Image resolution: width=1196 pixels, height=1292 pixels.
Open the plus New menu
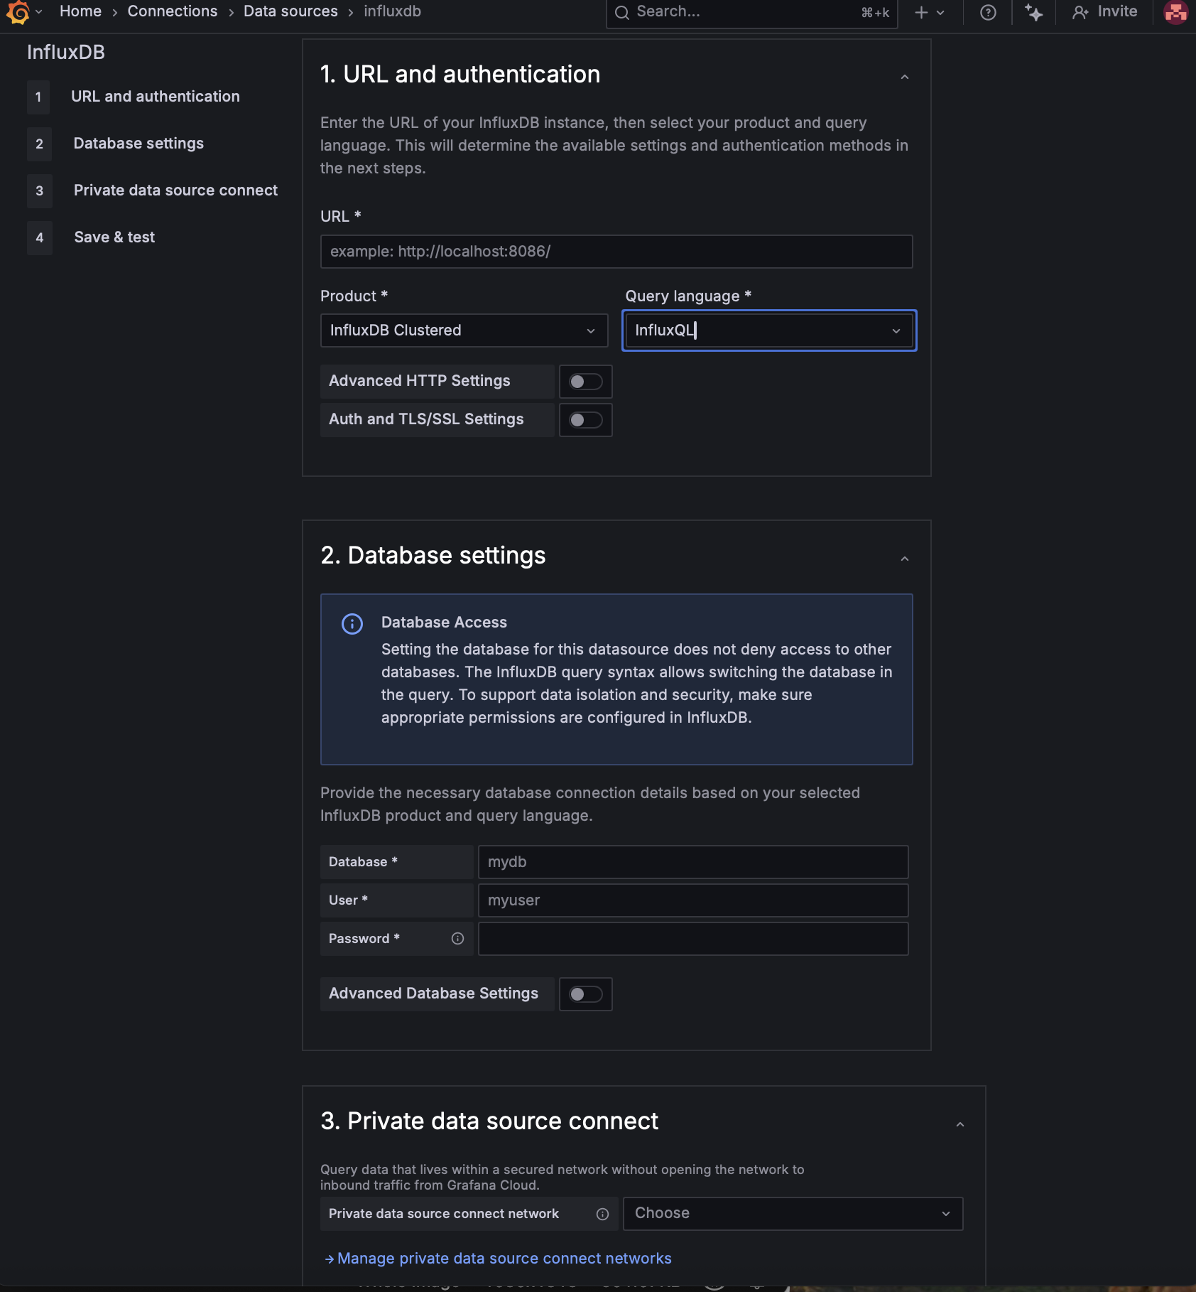[x=921, y=13]
